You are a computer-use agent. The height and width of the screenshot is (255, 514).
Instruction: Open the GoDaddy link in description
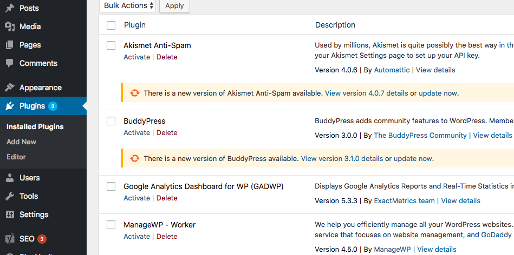(x=496, y=234)
